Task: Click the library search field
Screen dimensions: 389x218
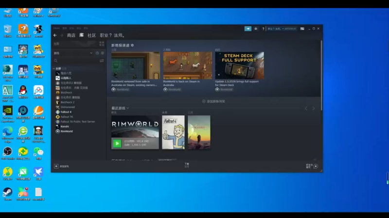Action: (76, 61)
